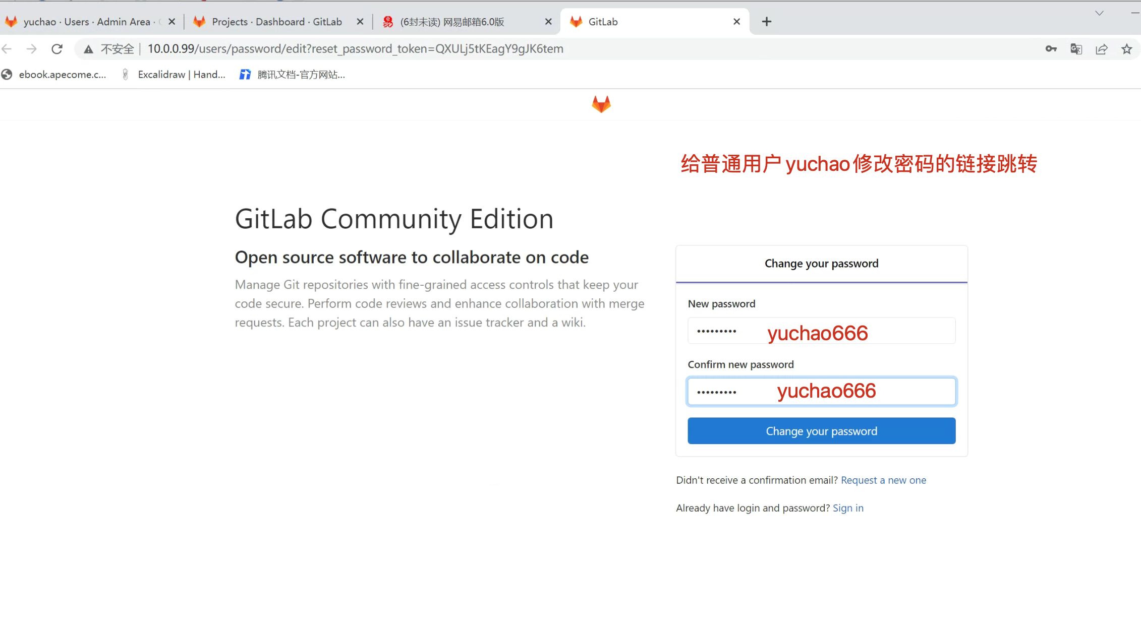Screen dimensions: 1141x637
Task: Click the GitLab fox logo in header
Action: coord(601,104)
